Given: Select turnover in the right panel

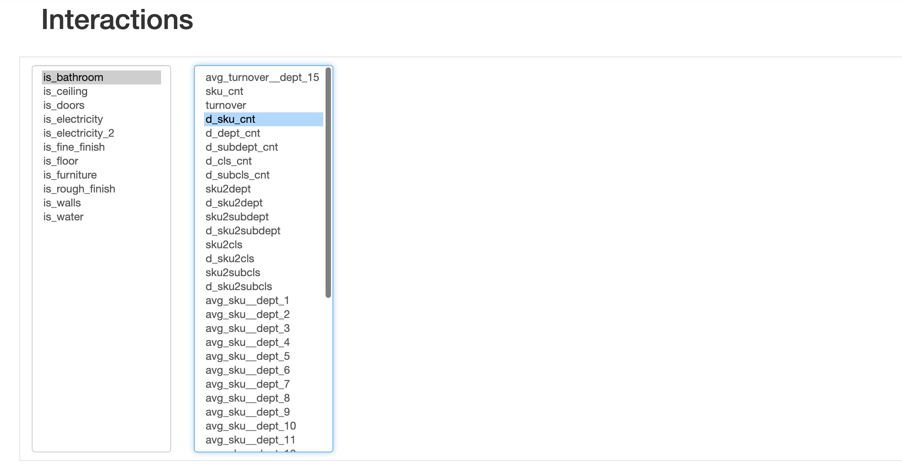Looking at the screenshot, I should pos(225,105).
